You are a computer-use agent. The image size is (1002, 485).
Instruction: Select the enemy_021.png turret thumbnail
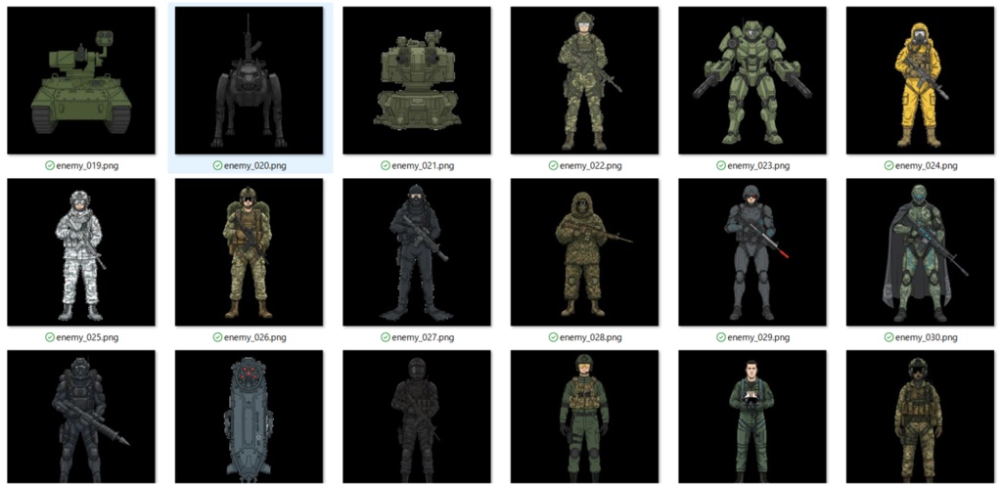point(417,80)
